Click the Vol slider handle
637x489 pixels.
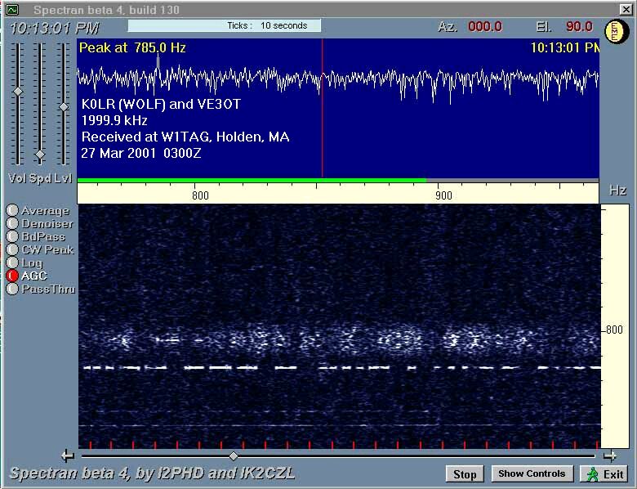point(17,92)
